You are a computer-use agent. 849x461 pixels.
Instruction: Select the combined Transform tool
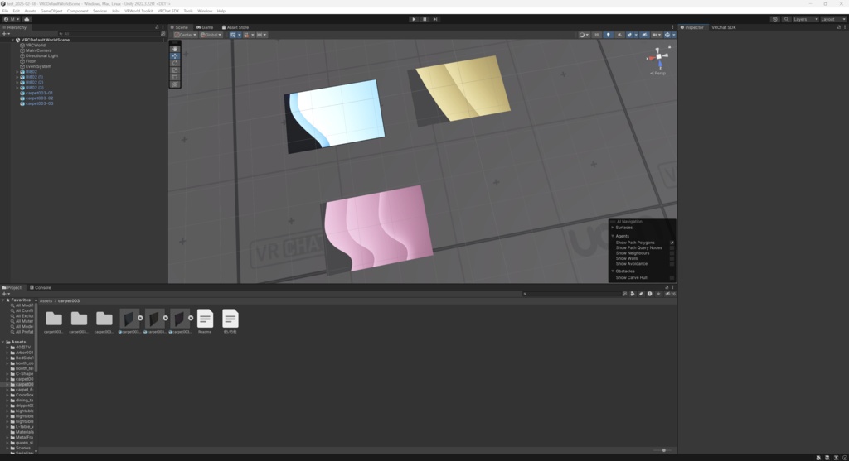tap(174, 84)
